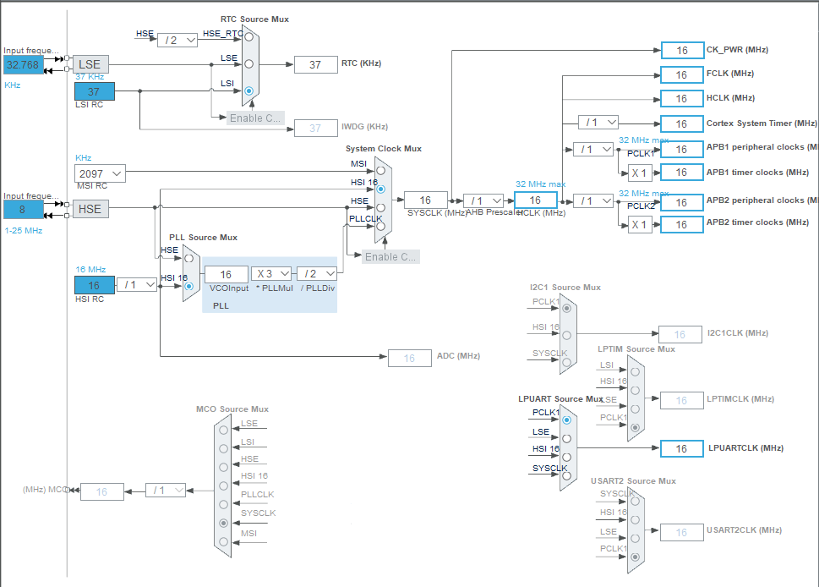Open the MSI RC 2097 frequency dropdown

tap(100, 173)
